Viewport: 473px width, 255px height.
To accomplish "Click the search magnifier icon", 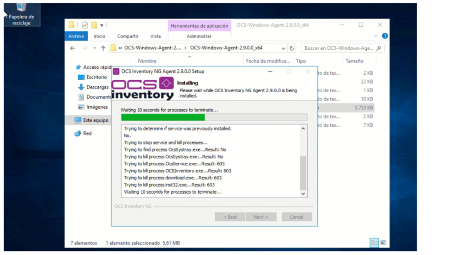I will 379,48.
